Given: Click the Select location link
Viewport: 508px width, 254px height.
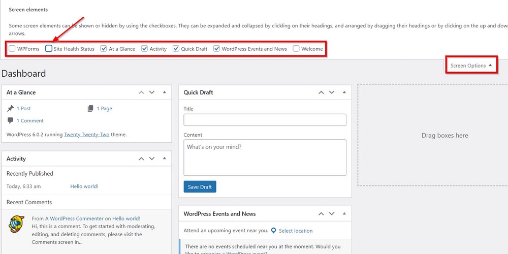Looking at the screenshot, I should (x=296, y=231).
